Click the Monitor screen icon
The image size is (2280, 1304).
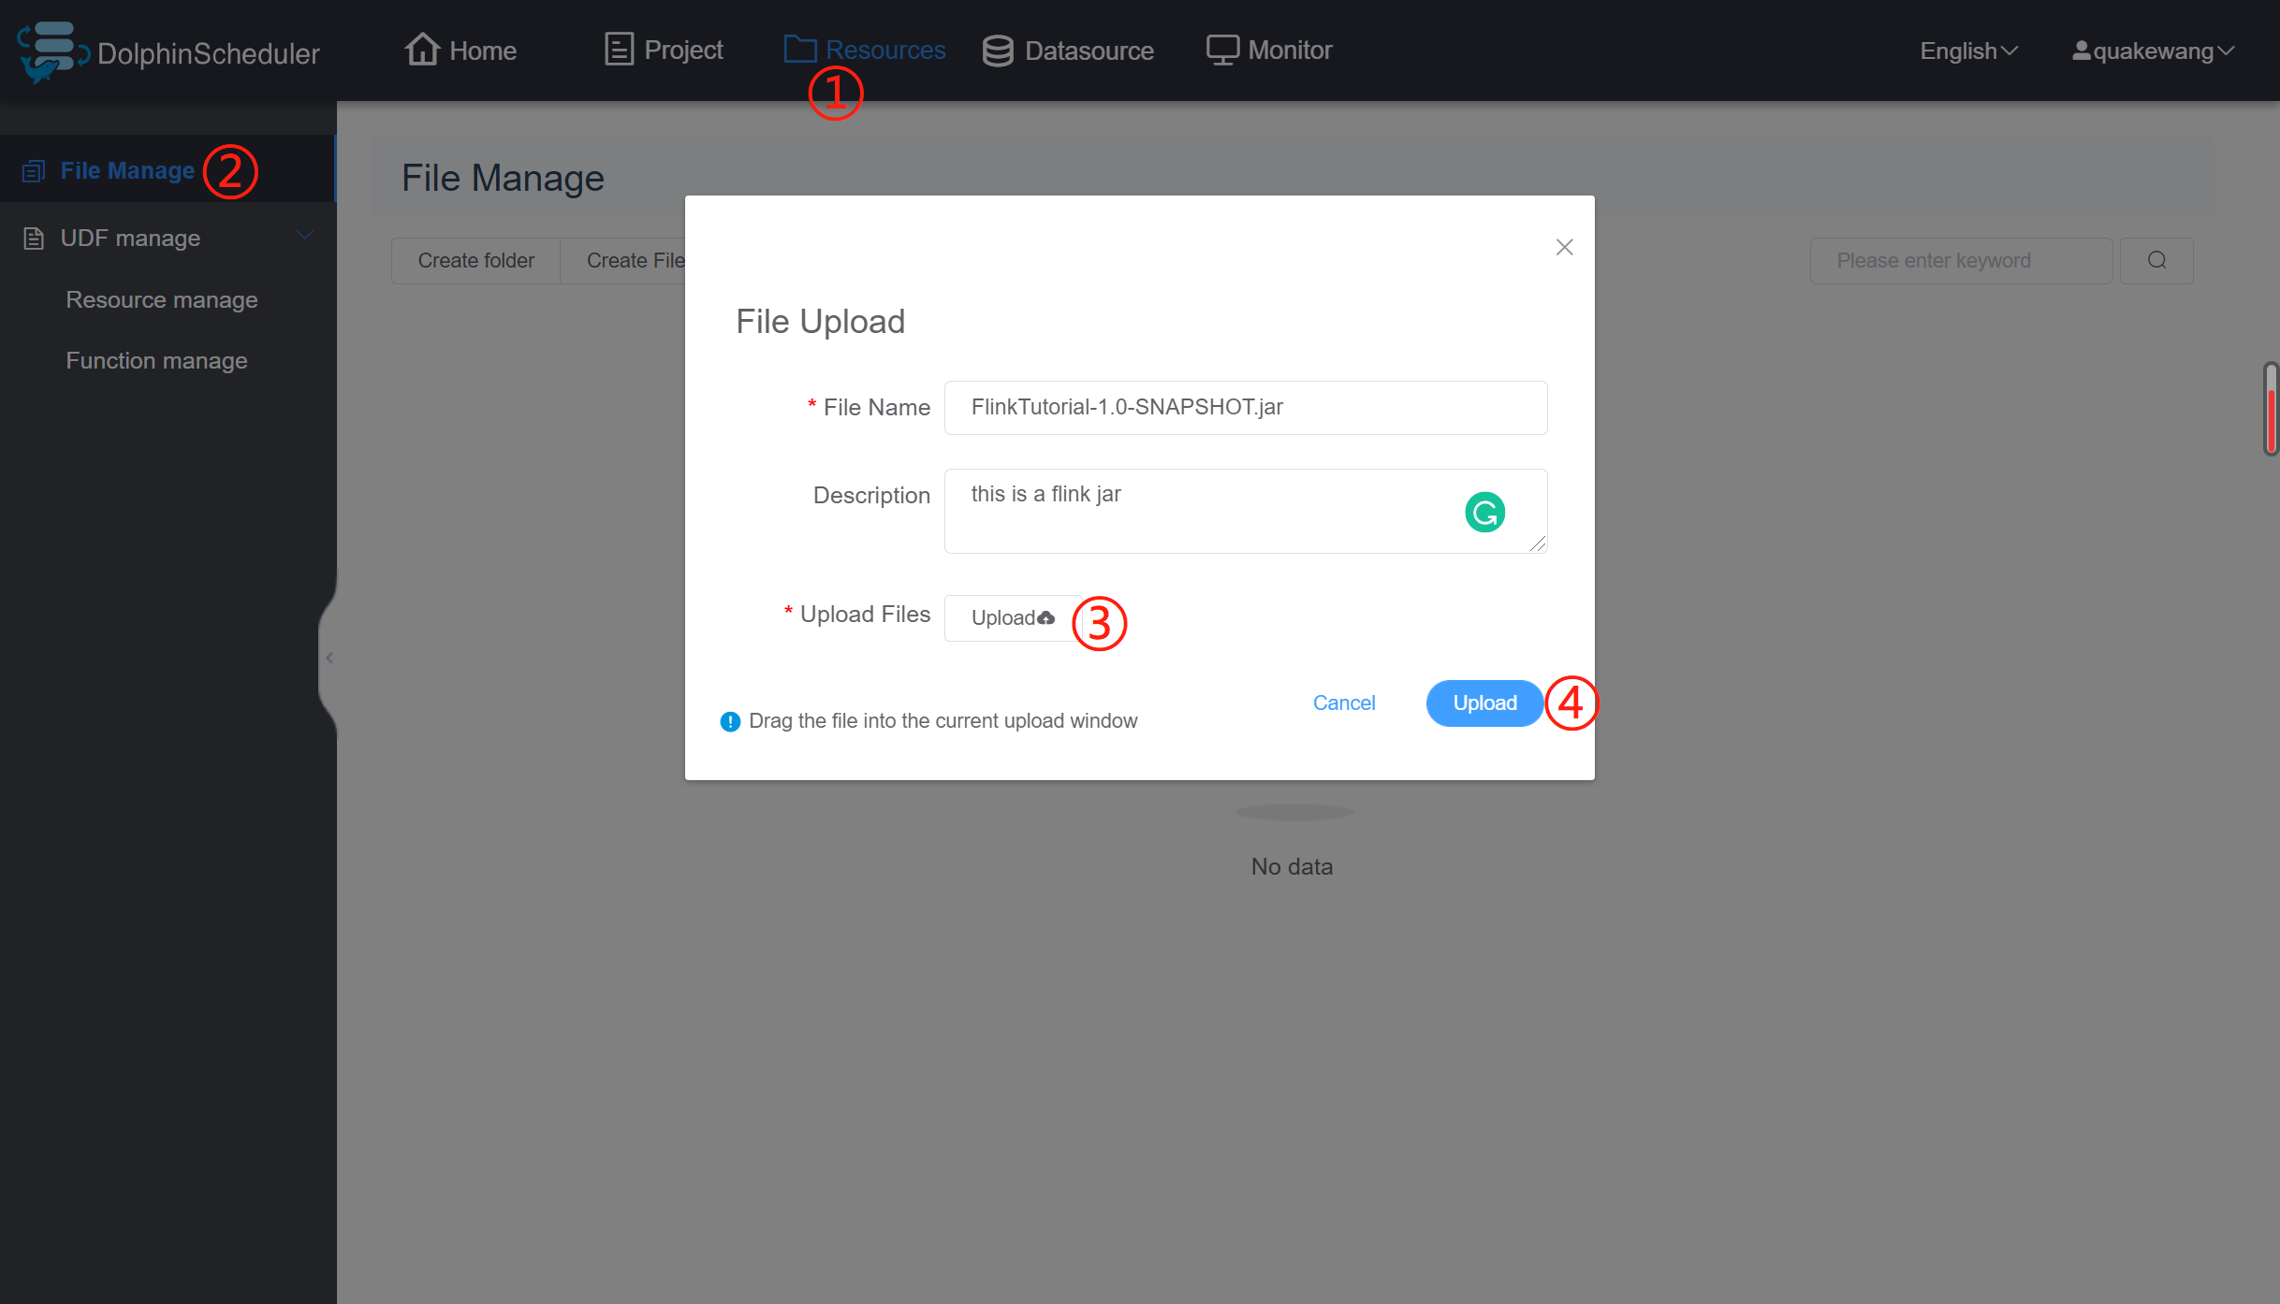coord(1222,50)
